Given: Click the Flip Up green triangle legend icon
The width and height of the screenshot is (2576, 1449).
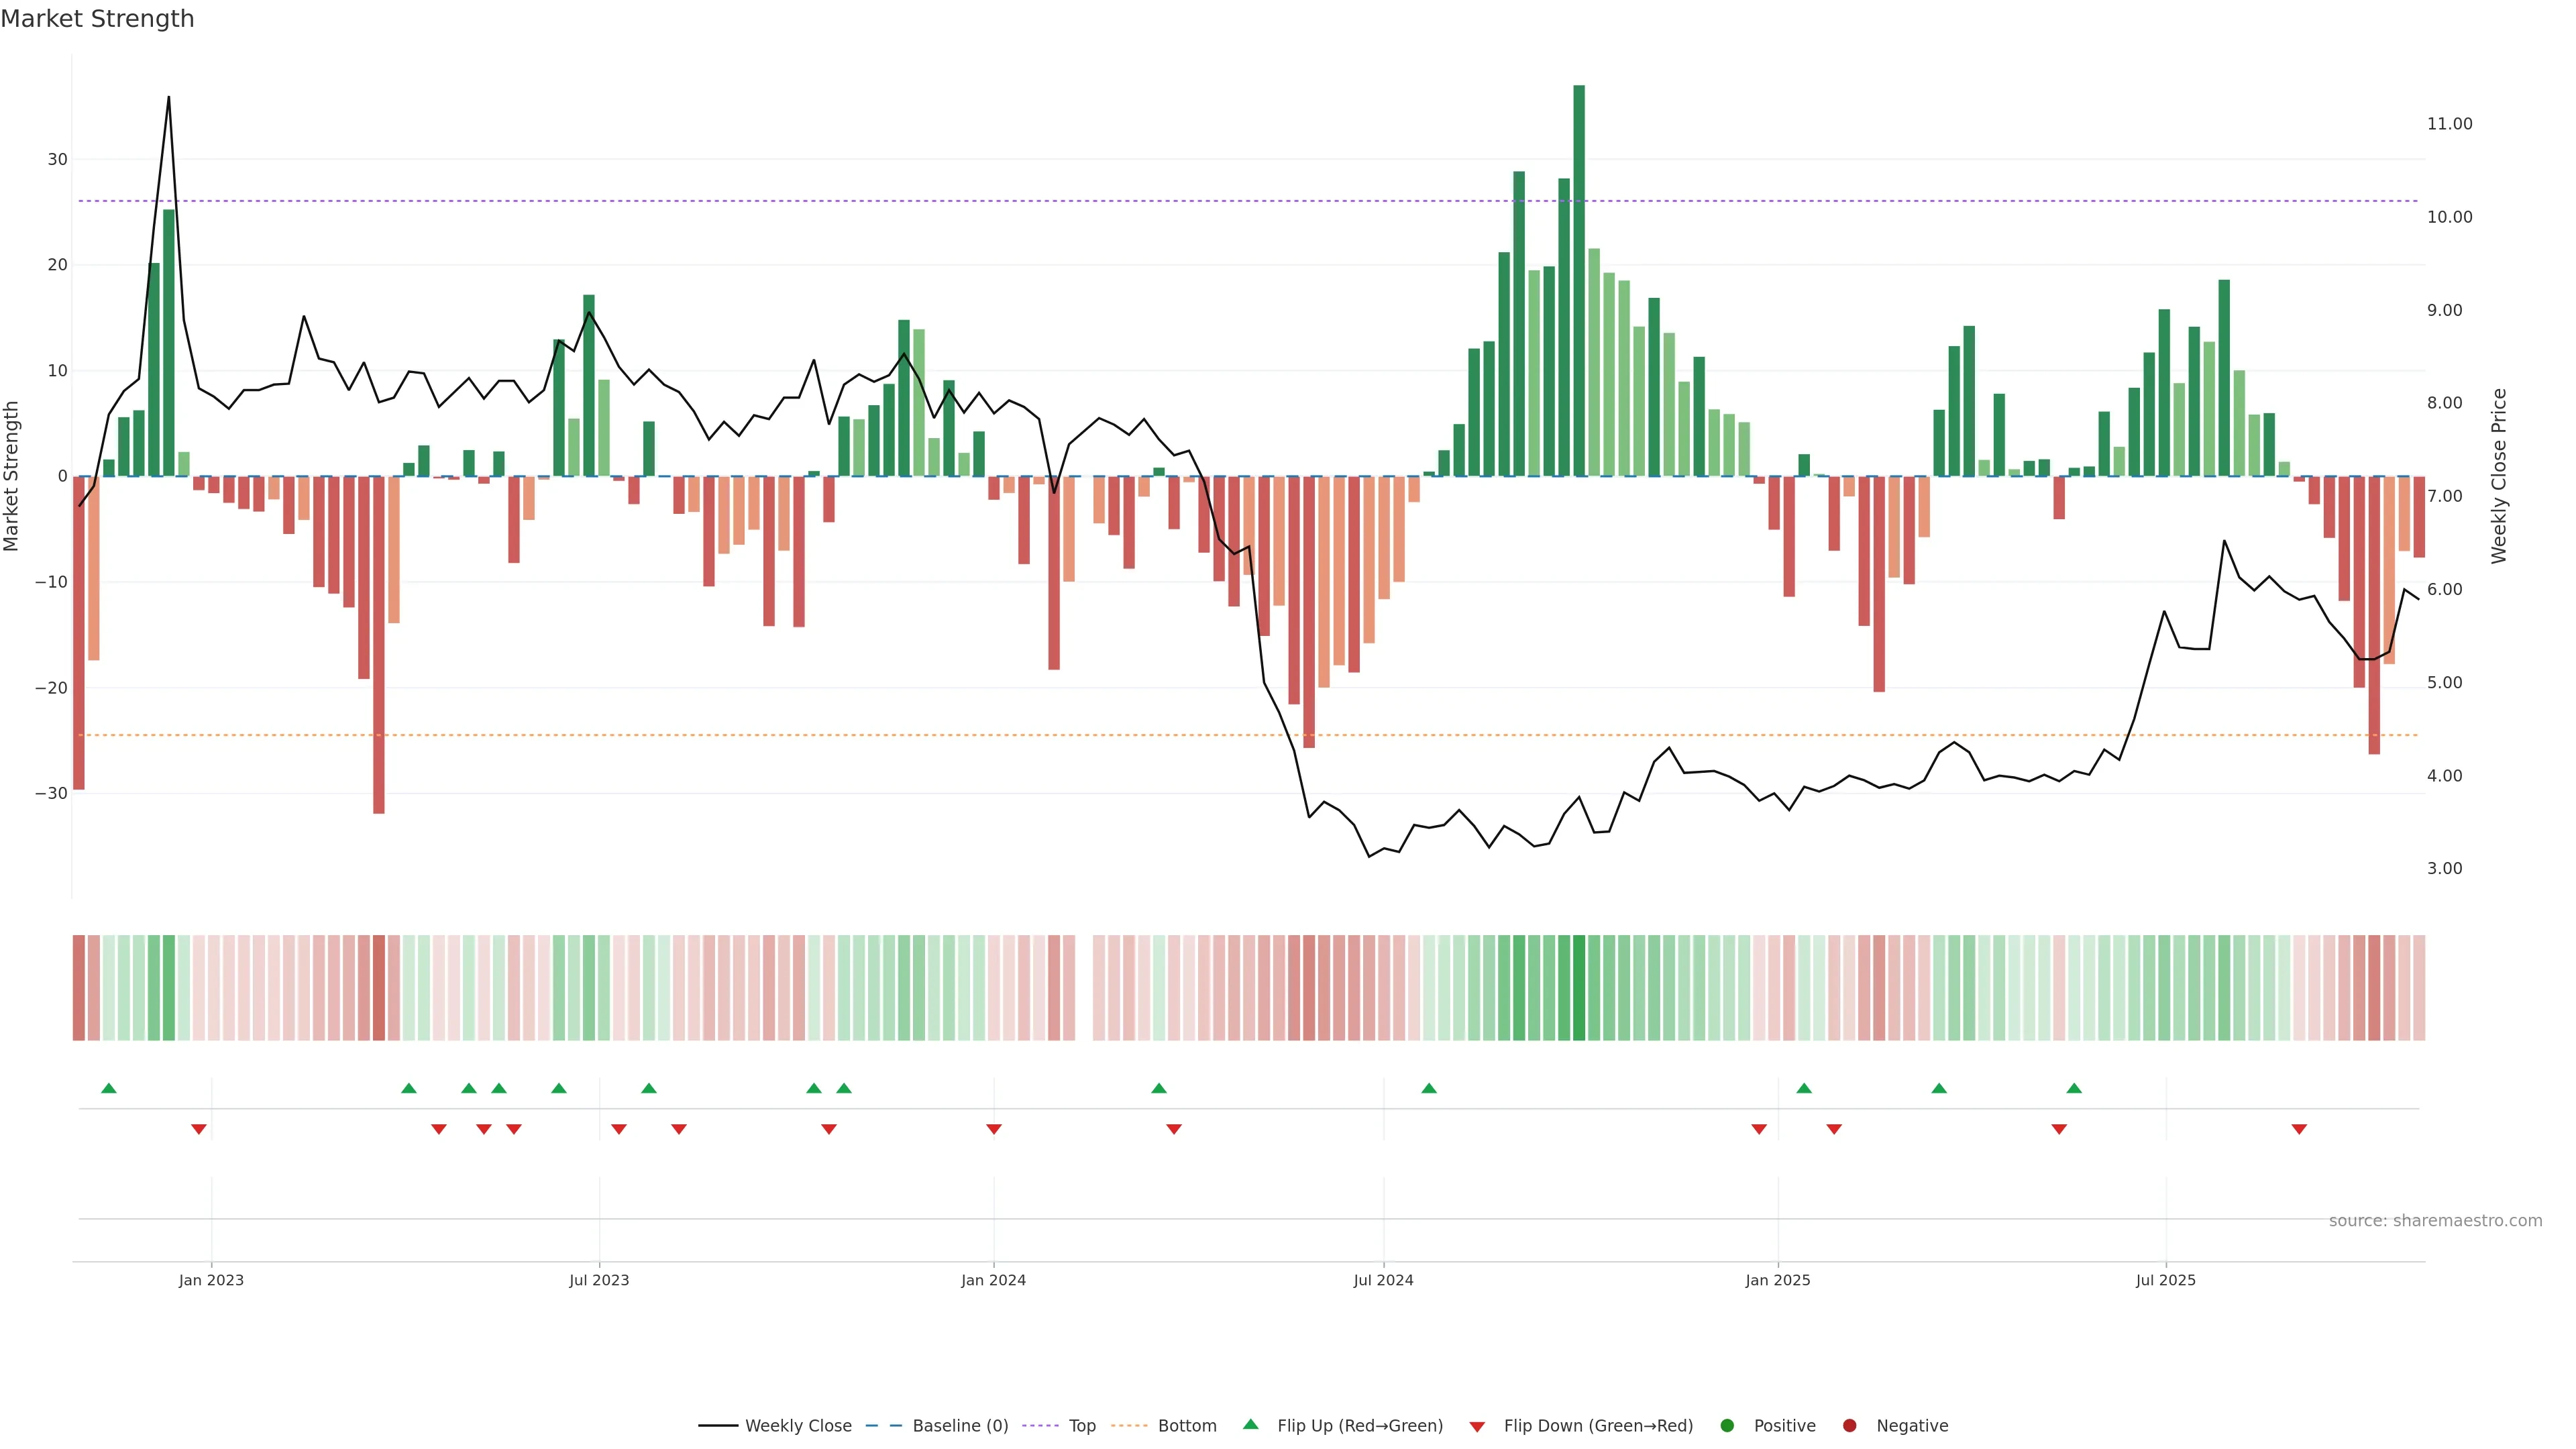Looking at the screenshot, I should [1250, 1425].
